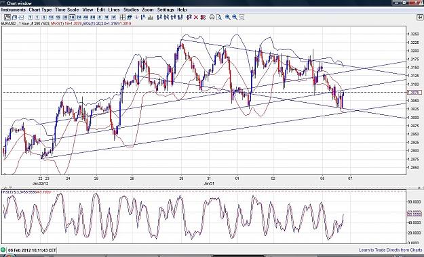Click the icon at toolbar's right end
424x257 pixels.
click(x=420, y=18)
